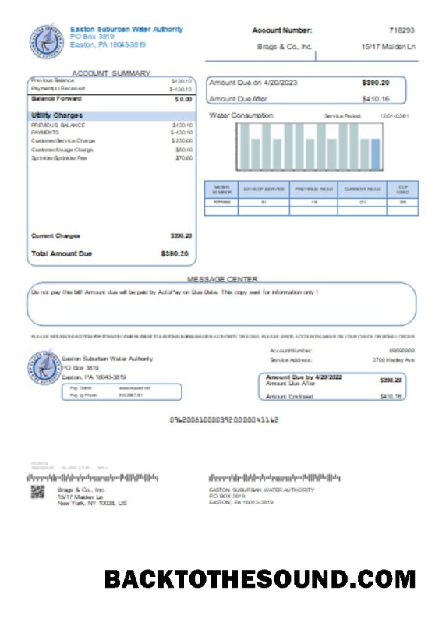Select '$390.20' beside Amount Due on 4/20/2023

point(376,83)
